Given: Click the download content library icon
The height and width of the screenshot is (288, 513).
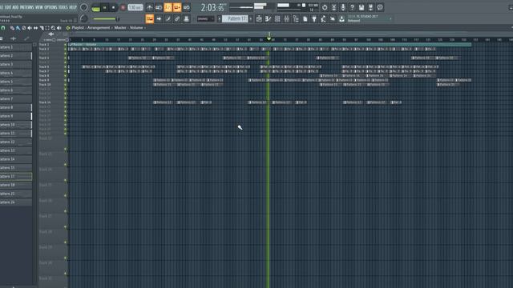Looking at the screenshot, I should tap(341, 19).
